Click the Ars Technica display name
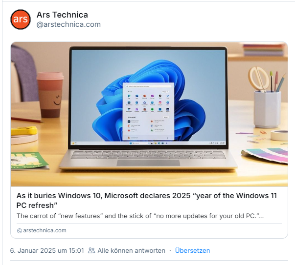The height and width of the screenshot is (265, 295). coord(62,15)
